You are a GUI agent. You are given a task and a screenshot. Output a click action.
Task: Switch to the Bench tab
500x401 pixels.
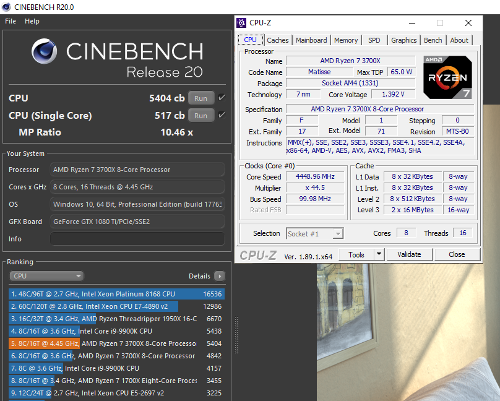[x=433, y=40]
